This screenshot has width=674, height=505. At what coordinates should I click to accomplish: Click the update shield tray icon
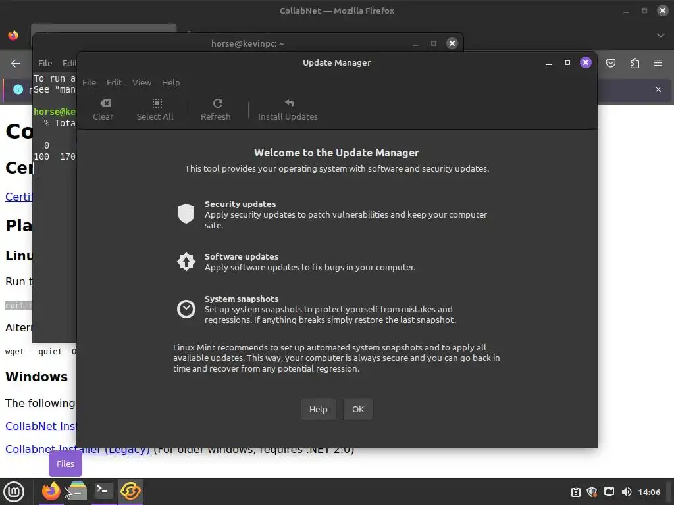click(x=592, y=492)
